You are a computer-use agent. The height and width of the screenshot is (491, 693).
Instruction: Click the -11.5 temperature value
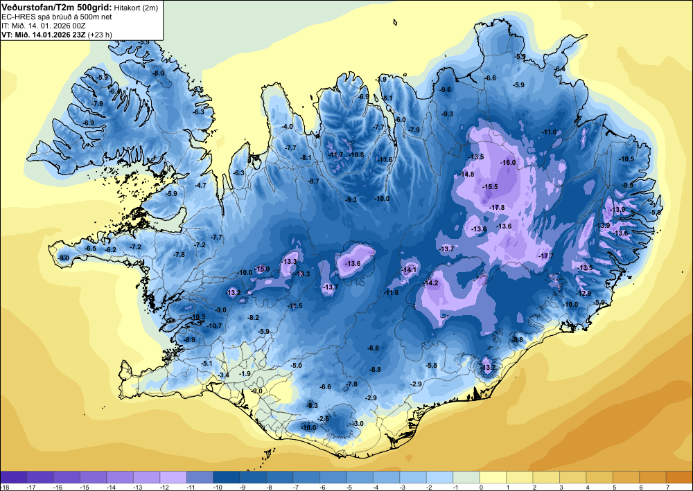click(x=295, y=306)
